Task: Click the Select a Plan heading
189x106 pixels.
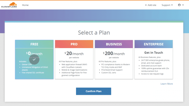Action: (94, 33)
